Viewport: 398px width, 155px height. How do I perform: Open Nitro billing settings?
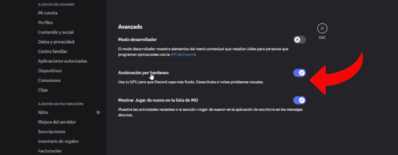[x=43, y=112]
